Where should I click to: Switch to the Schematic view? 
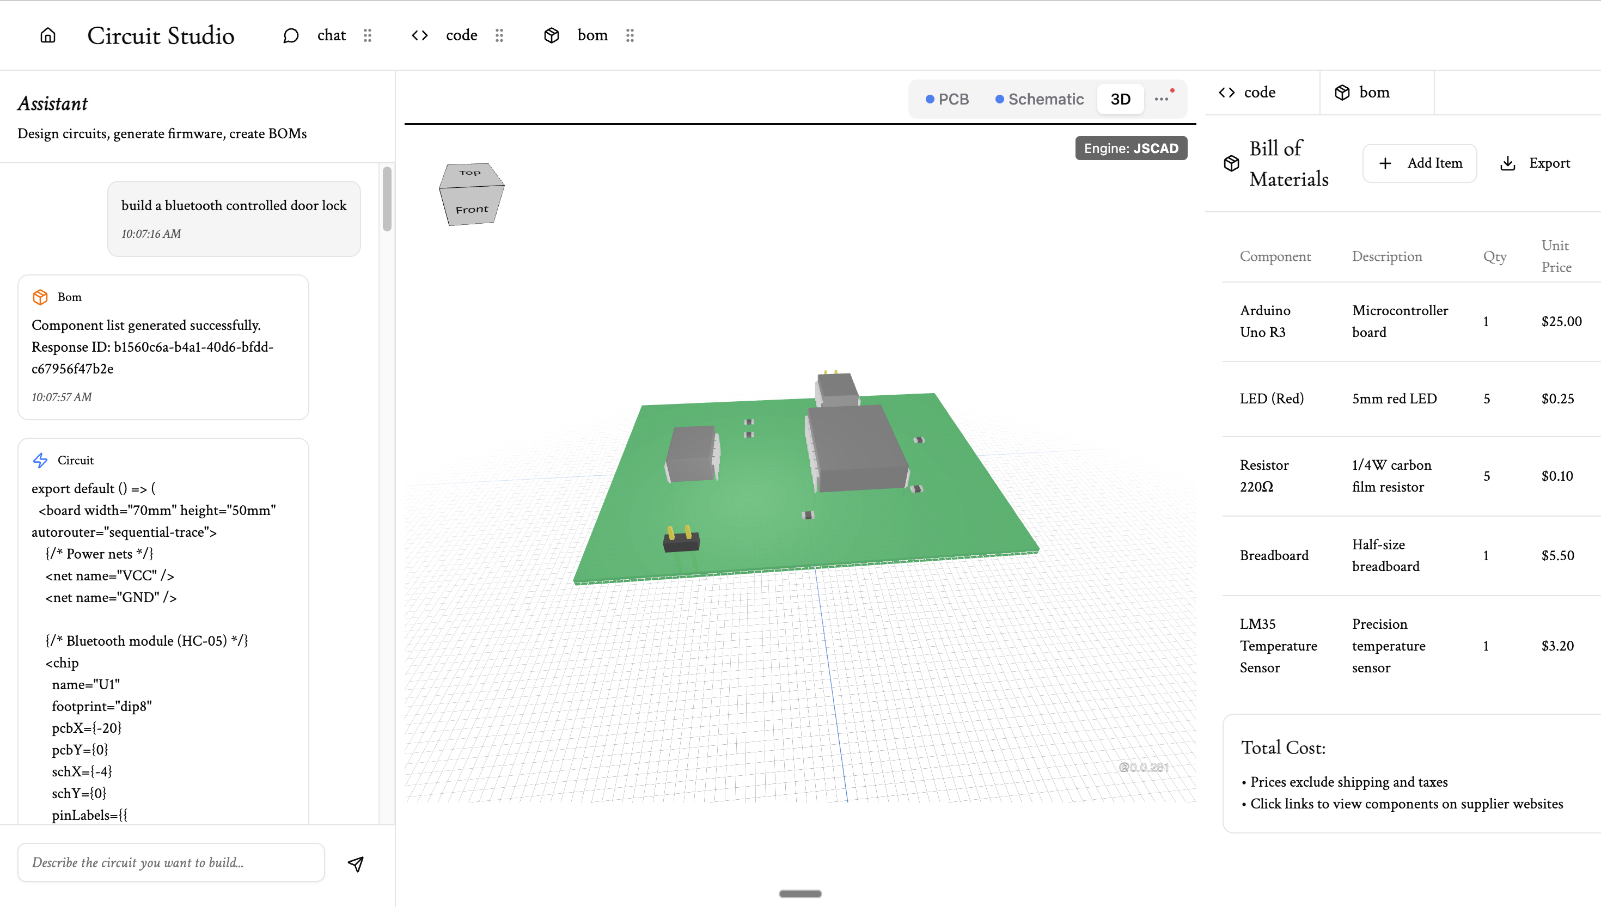point(1039,99)
